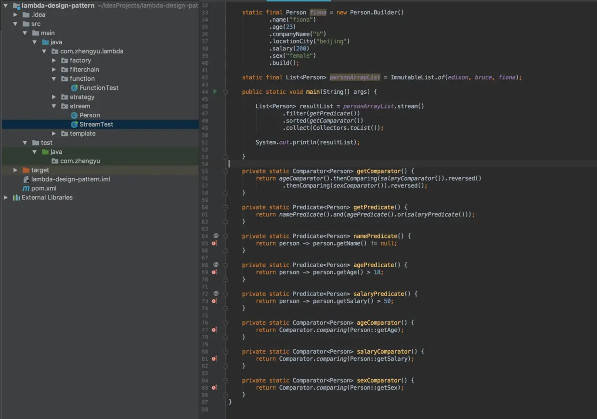This screenshot has height=419, width=597.
Task: Select the template package label
Action: 83,134
